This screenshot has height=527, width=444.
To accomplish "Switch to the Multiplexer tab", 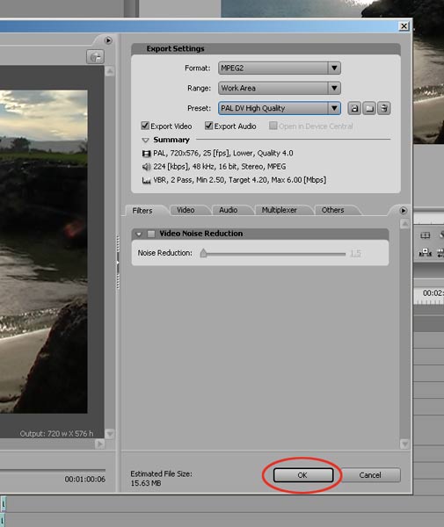I will tap(280, 210).
